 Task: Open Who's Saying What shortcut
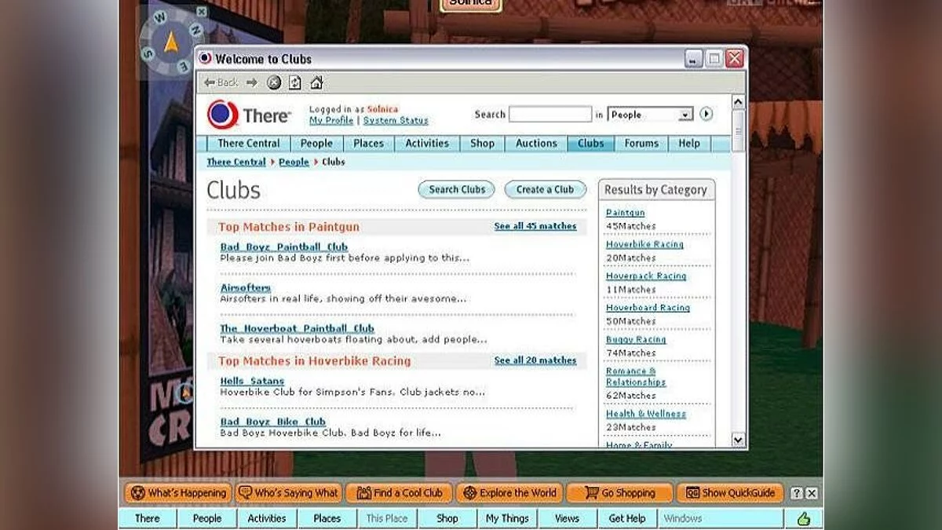288,493
